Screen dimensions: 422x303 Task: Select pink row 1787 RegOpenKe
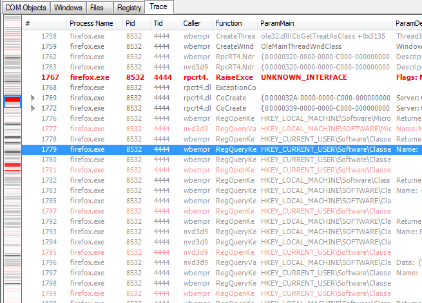point(222,211)
